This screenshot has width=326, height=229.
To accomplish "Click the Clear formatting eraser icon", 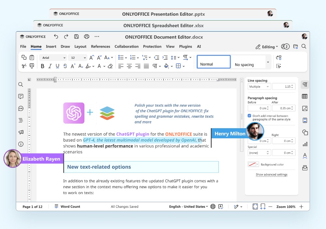I will (110, 66).
